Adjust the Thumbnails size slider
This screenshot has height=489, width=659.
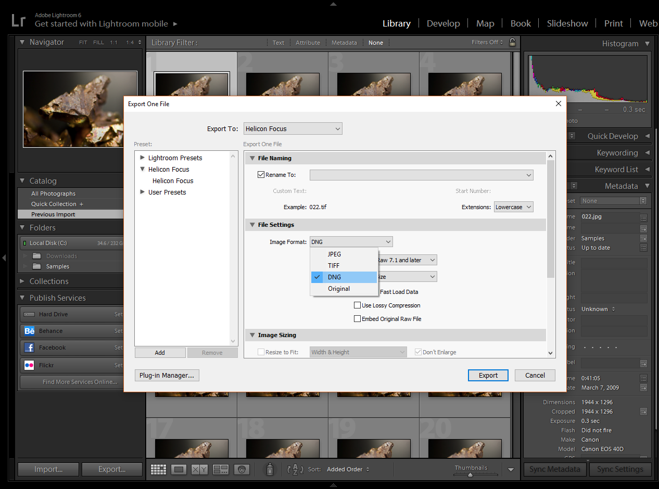pyautogui.click(x=470, y=474)
